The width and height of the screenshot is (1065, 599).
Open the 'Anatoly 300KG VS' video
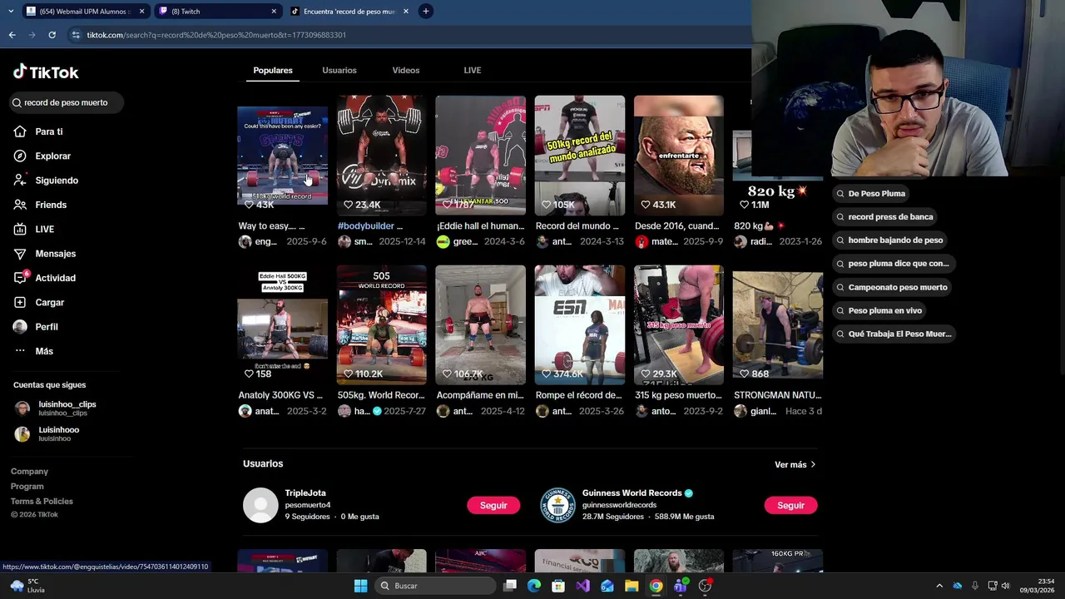[x=283, y=324]
